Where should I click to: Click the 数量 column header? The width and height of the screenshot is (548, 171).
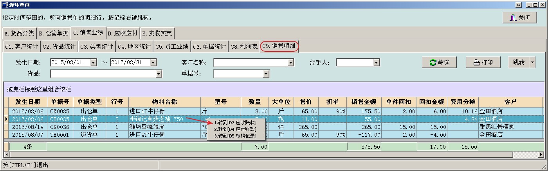pos(255,102)
